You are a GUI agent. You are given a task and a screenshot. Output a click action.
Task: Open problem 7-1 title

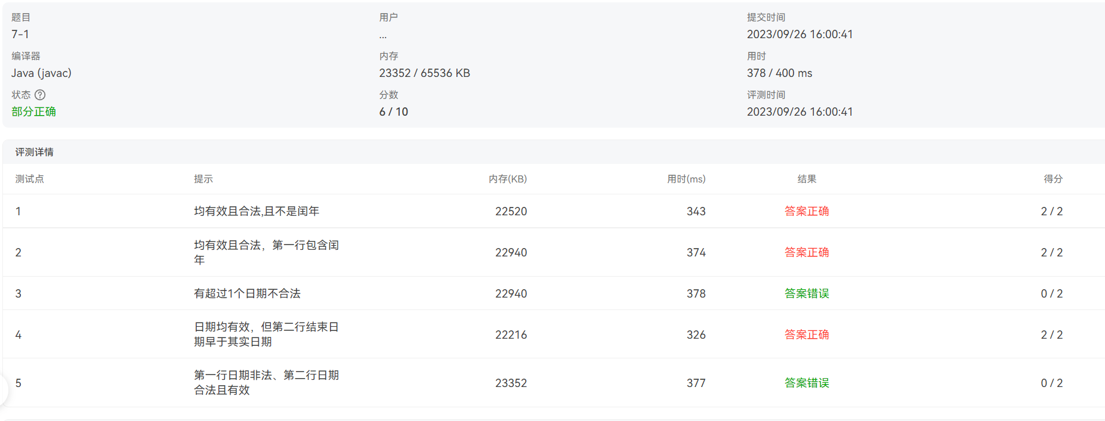click(x=20, y=35)
